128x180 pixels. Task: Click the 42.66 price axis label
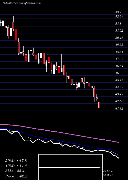pos(119,101)
